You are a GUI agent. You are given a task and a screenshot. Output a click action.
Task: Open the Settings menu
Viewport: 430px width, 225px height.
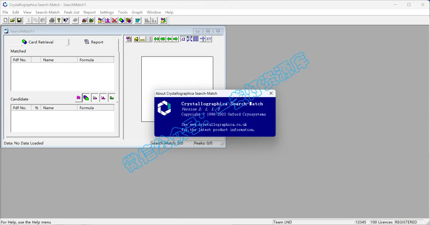(x=106, y=12)
